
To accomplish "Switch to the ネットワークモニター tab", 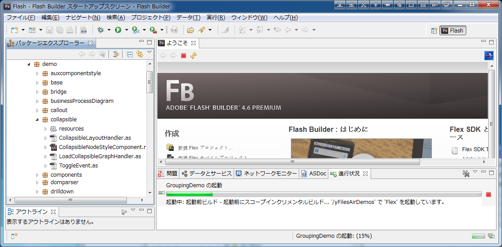I will point(266,174).
